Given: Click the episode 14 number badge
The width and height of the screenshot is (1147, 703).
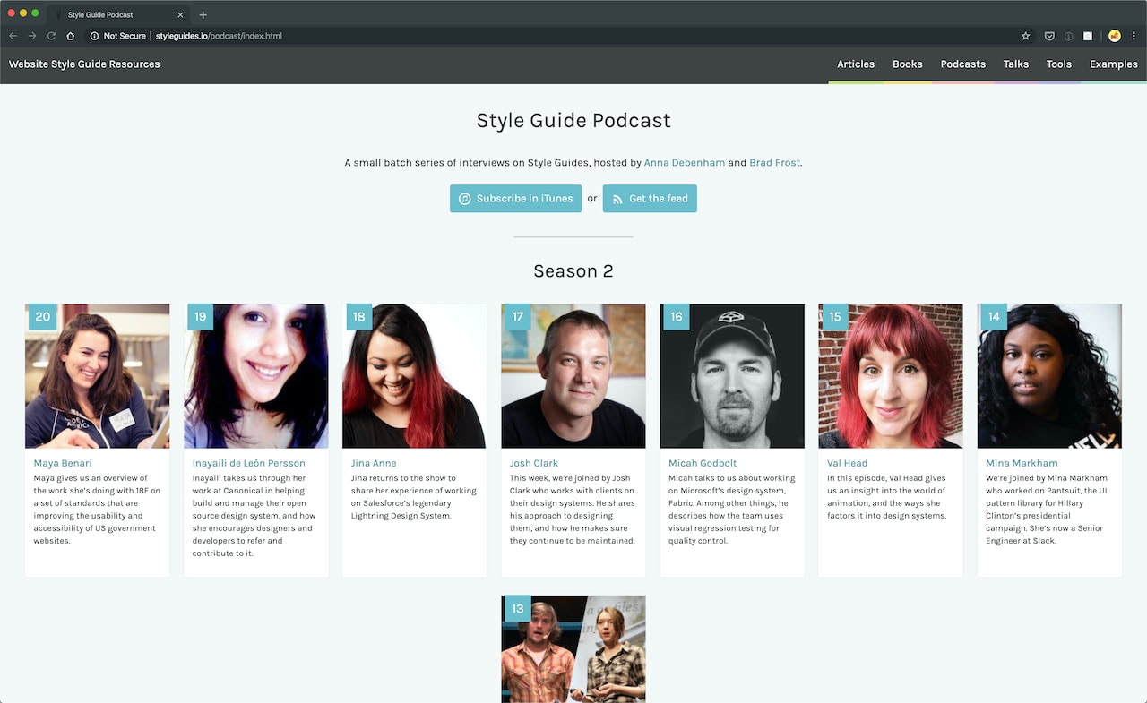Looking at the screenshot, I should [x=994, y=317].
